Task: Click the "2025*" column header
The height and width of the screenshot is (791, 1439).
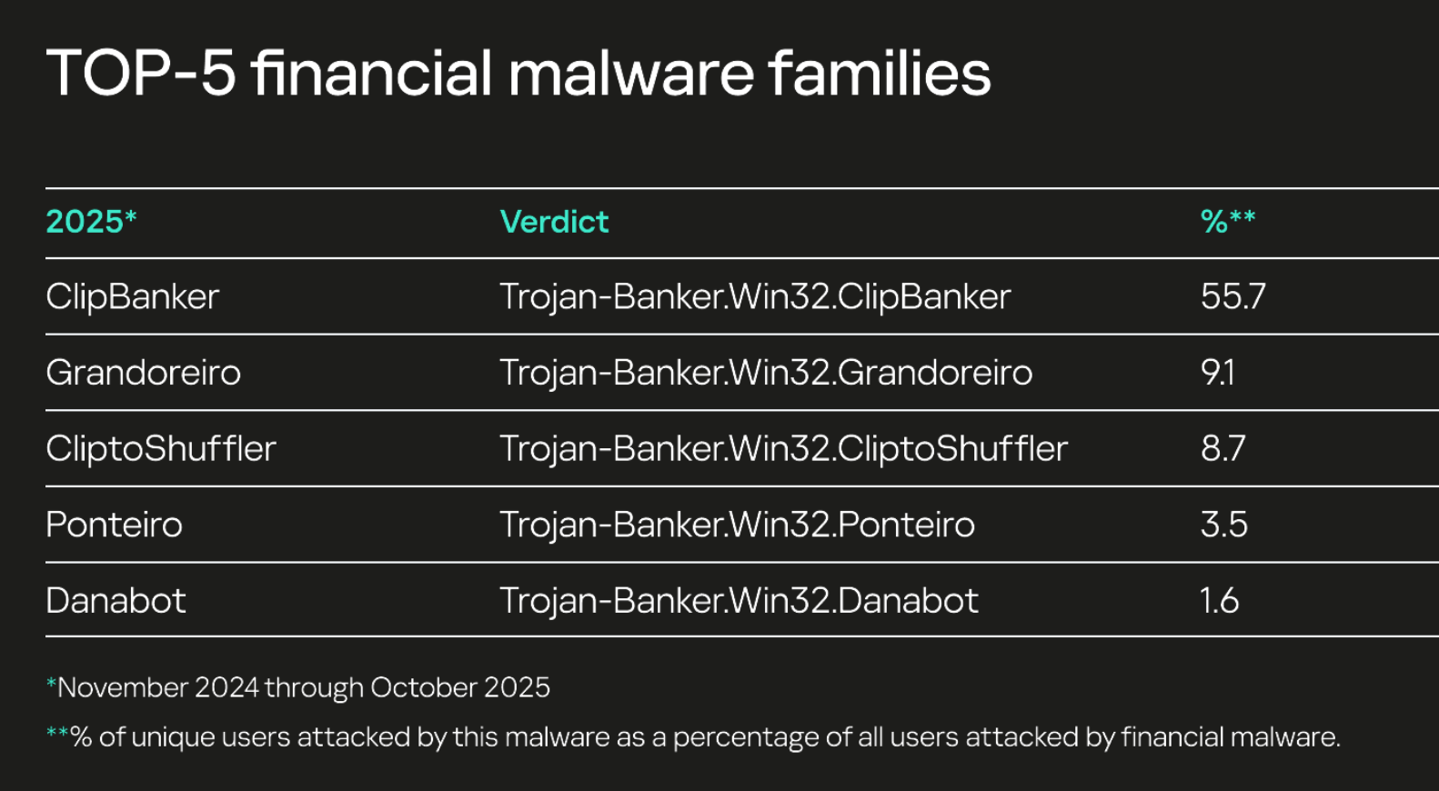Action: [91, 222]
